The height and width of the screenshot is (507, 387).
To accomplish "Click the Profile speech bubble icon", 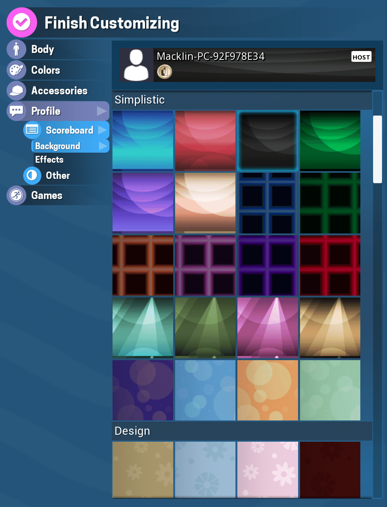I will click(x=16, y=111).
